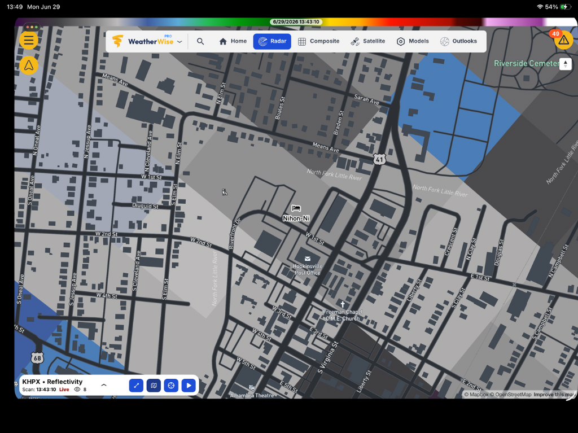Tap the playground icon near Riverfront Dr
578x433 pixels.
pyautogui.click(x=225, y=192)
